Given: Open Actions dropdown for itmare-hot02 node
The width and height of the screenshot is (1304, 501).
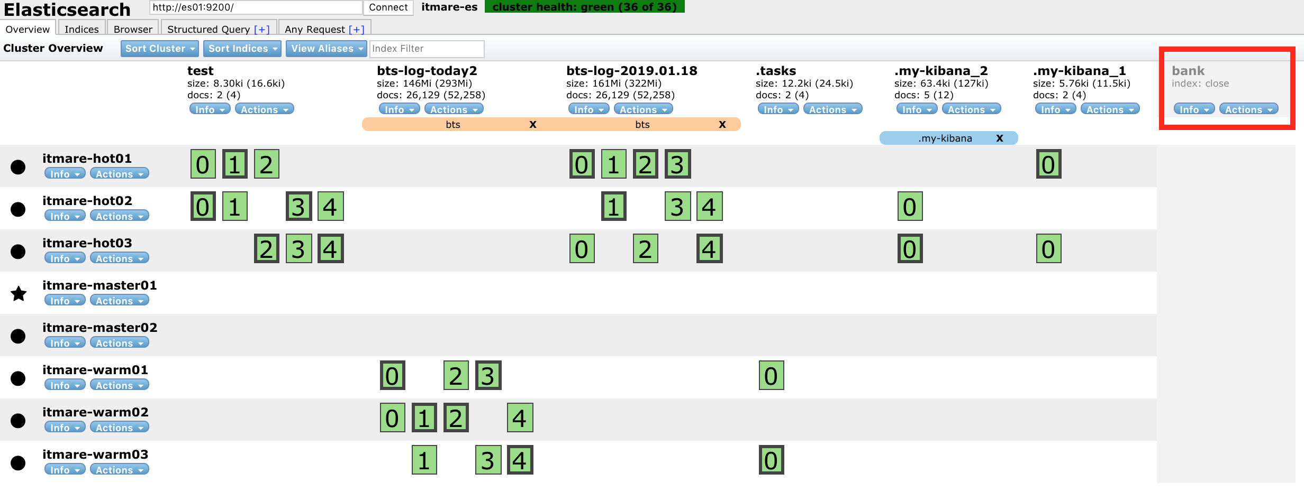Looking at the screenshot, I should click(120, 216).
